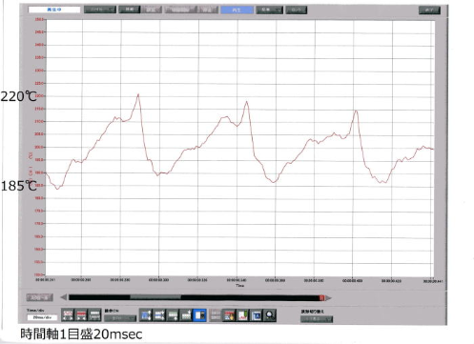Click the left arrow of the waveform scrollbar
The width and height of the screenshot is (474, 344).
click(x=64, y=297)
